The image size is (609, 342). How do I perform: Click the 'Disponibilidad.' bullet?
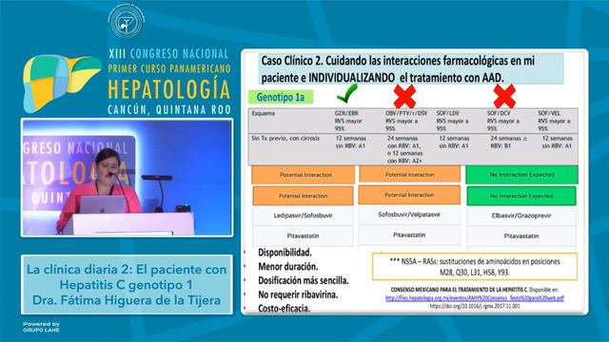285,253
